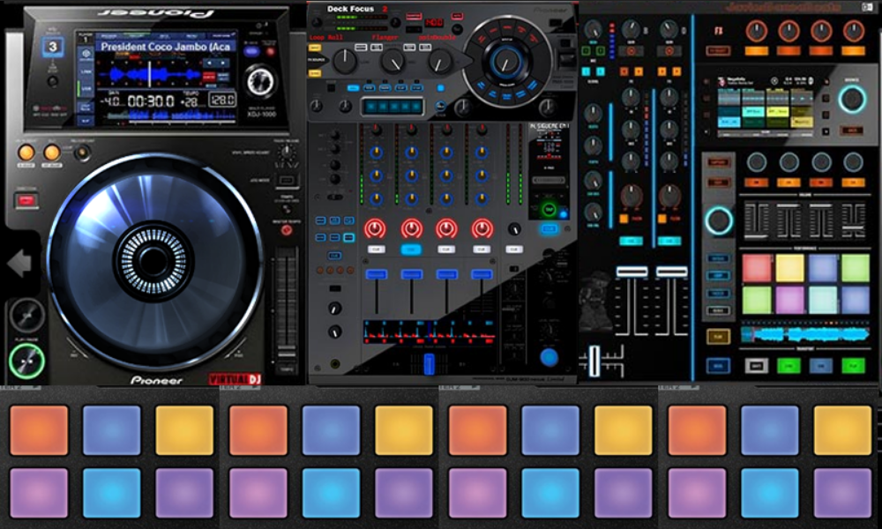This screenshot has width=882, height=529.
Task: Click the blue oval button above rotary selector
Action: pyautogui.click(x=251, y=52)
